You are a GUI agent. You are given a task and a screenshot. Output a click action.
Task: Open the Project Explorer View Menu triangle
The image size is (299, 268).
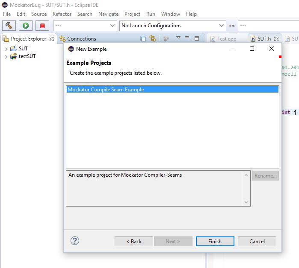click(x=178, y=38)
